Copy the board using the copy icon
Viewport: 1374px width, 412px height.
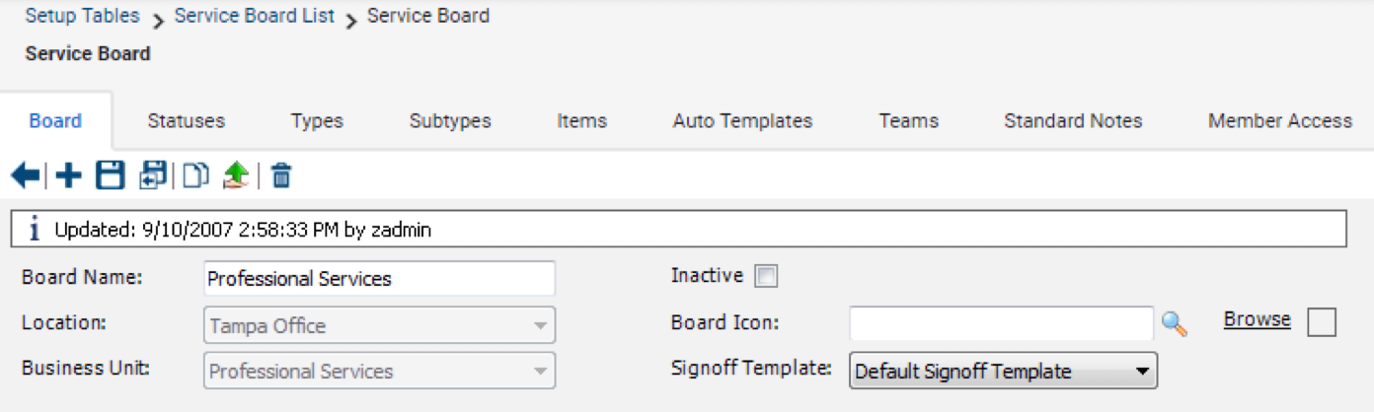(195, 176)
